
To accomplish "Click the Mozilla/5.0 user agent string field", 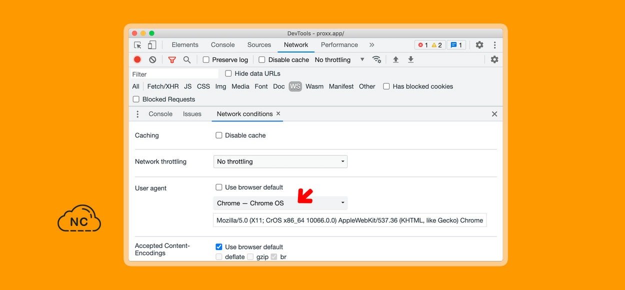I will click(x=350, y=220).
